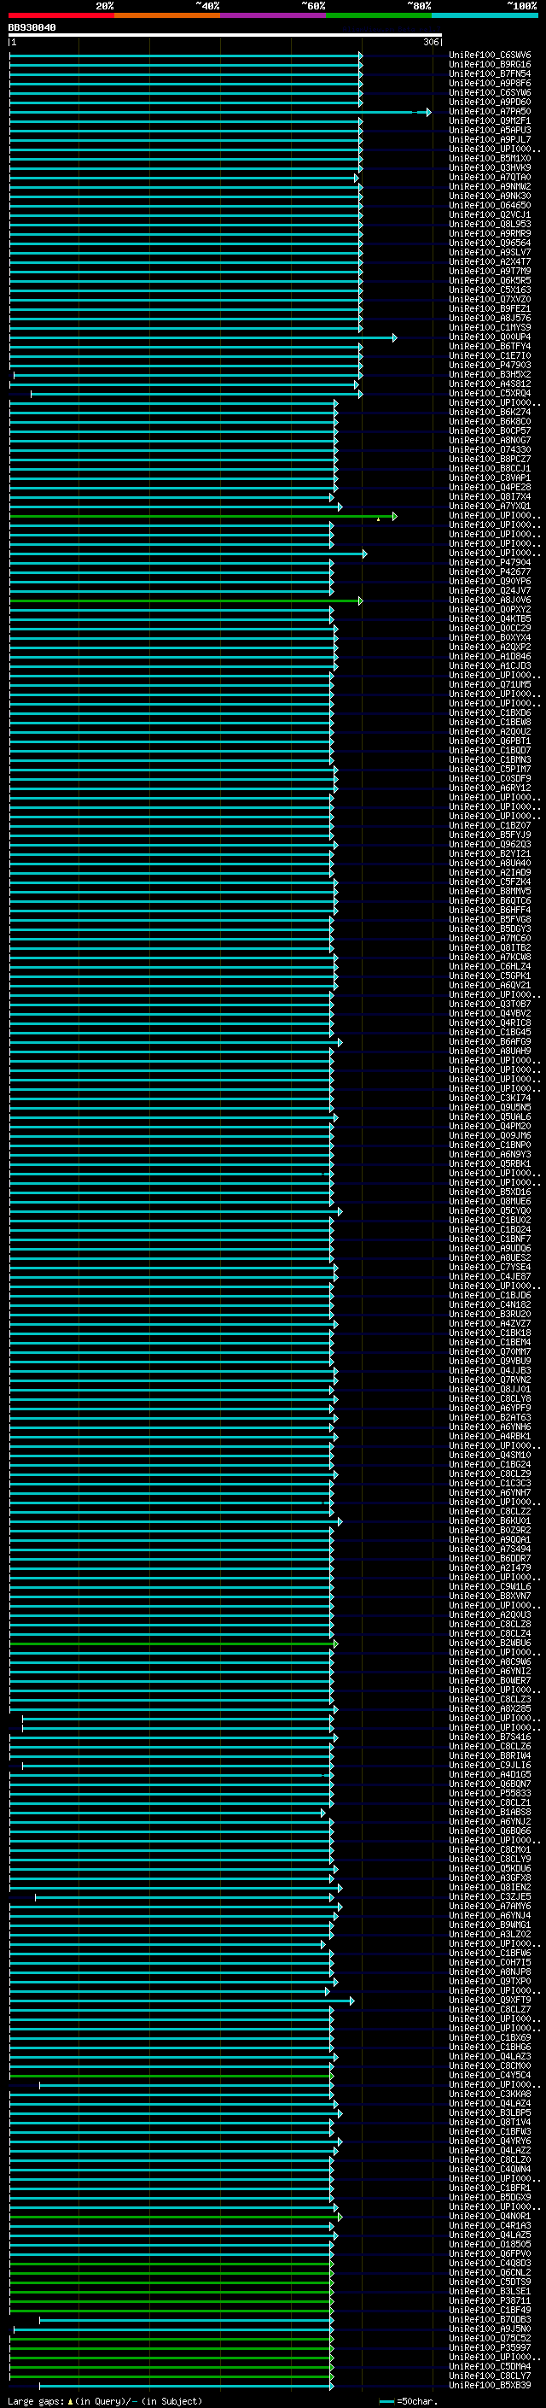Click hit label UniRef100_A8J0V6
The width and height of the screenshot is (546, 2408).
[x=490, y=599]
